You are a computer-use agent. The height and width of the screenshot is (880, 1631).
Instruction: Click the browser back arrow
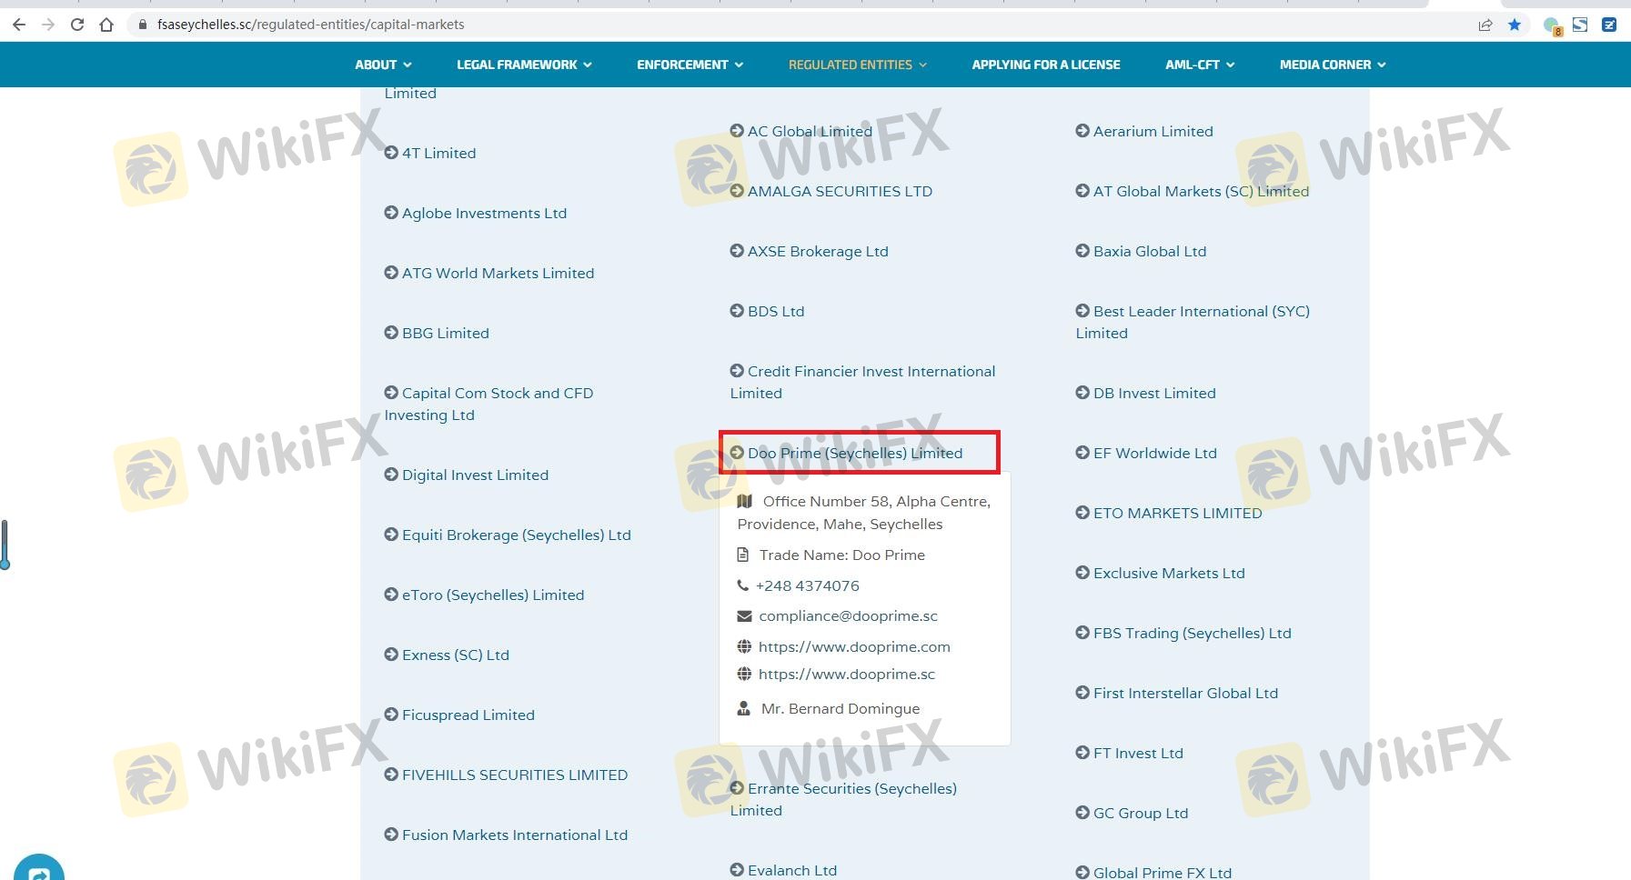click(x=19, y=25)
